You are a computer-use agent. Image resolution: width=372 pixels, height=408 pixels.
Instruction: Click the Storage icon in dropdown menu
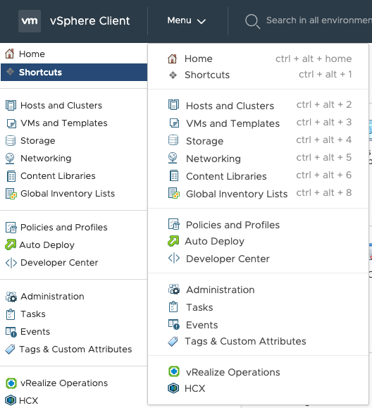point(173,140)
